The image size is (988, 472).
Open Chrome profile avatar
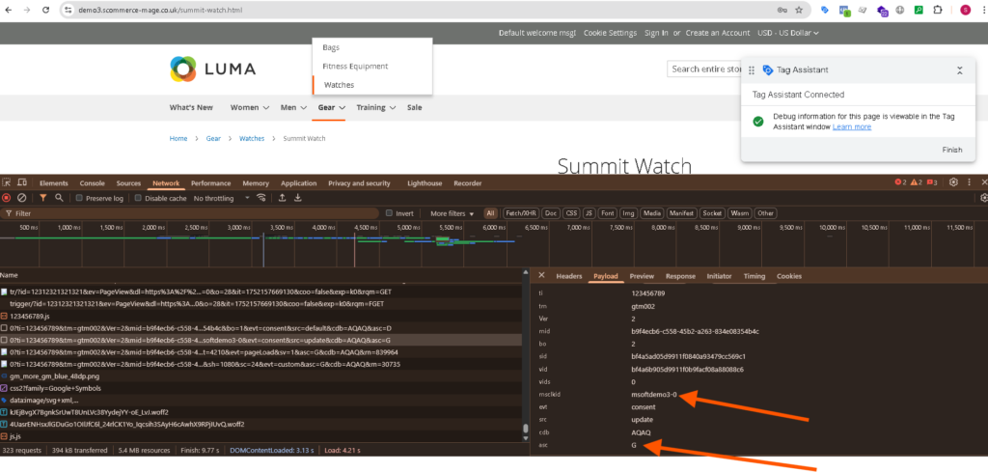point(965,10)
